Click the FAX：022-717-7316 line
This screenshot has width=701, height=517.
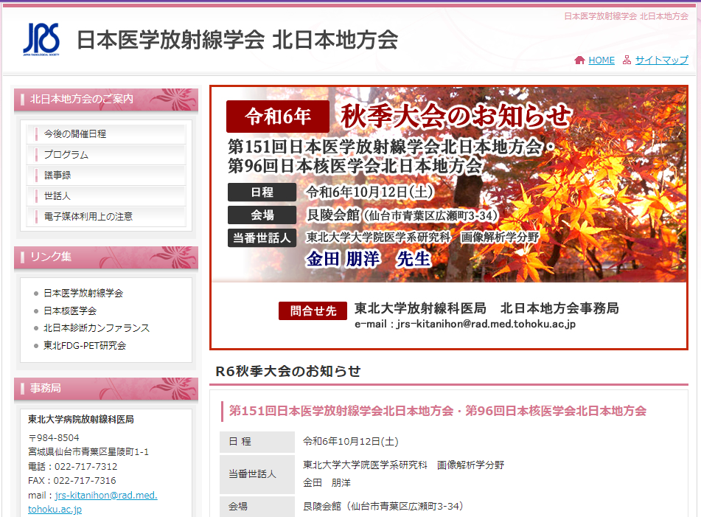coord(72,480)
